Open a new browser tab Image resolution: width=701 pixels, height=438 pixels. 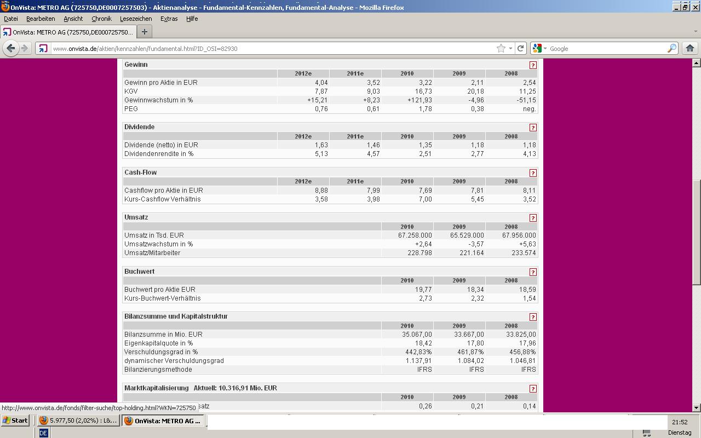coord(145,32)
